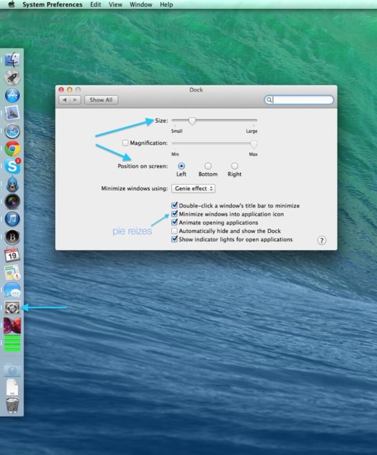Open the black circle B app icon
The width and height of the screenshot is (377, 455).
(12, 237)
